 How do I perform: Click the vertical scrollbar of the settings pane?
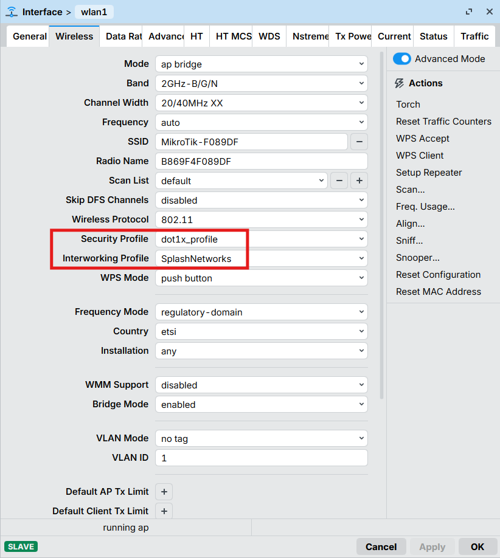pyautogui.click(x=381, y=225)
